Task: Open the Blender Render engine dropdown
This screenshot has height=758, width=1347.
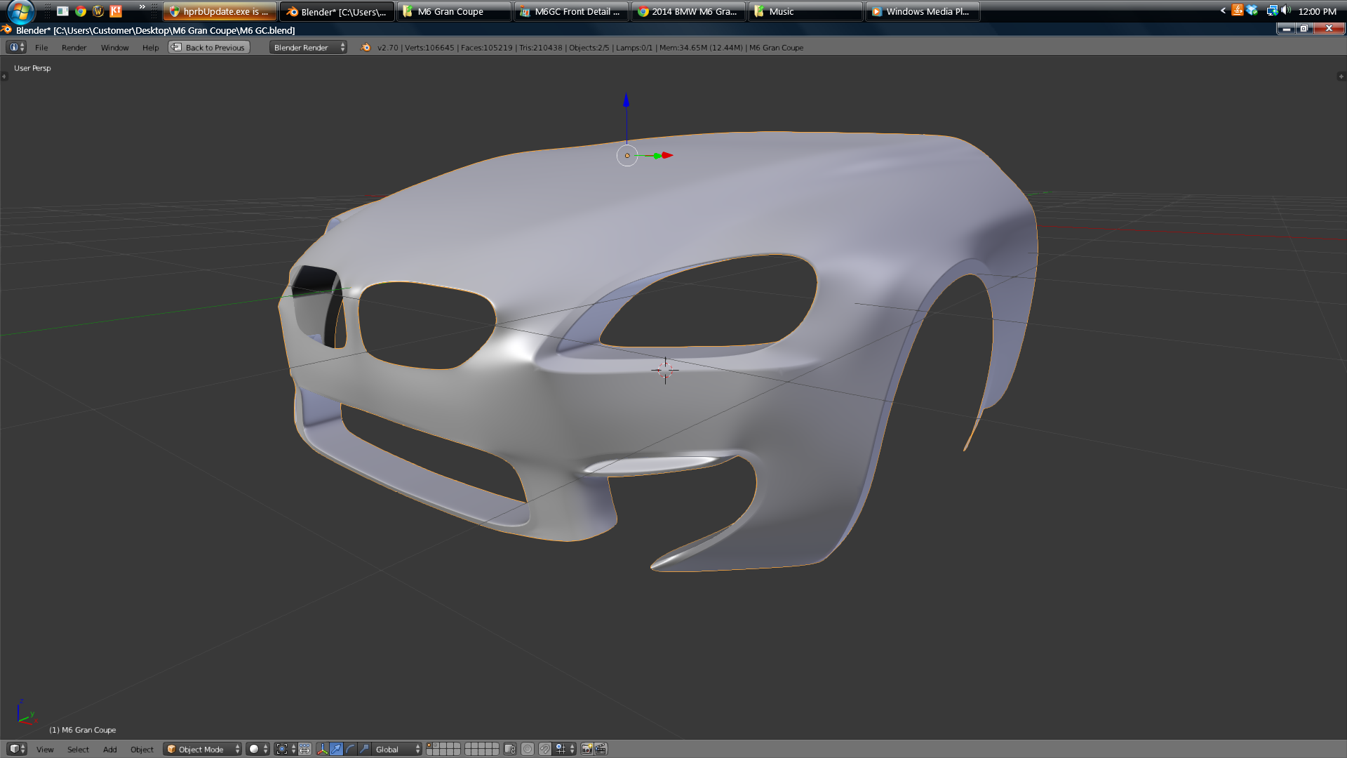Action: point(309,48)
